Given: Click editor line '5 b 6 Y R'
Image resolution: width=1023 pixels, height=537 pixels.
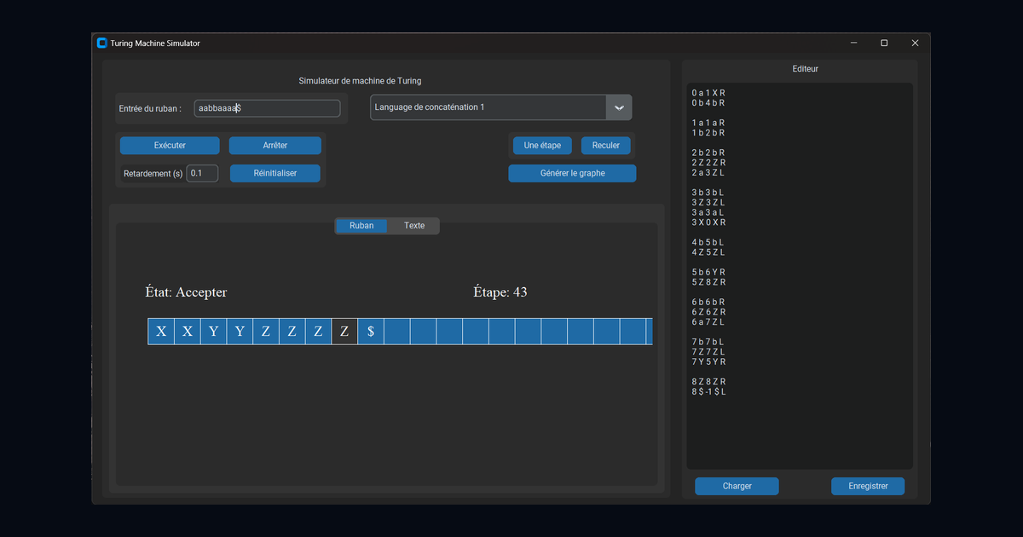Looking at the screenshot, I should click(708, 272).
